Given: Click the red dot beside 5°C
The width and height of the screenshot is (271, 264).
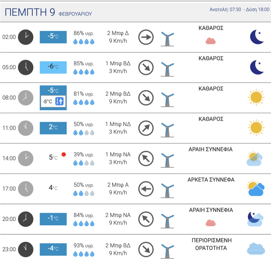Looking at the screenshot, I should [64, 154].
